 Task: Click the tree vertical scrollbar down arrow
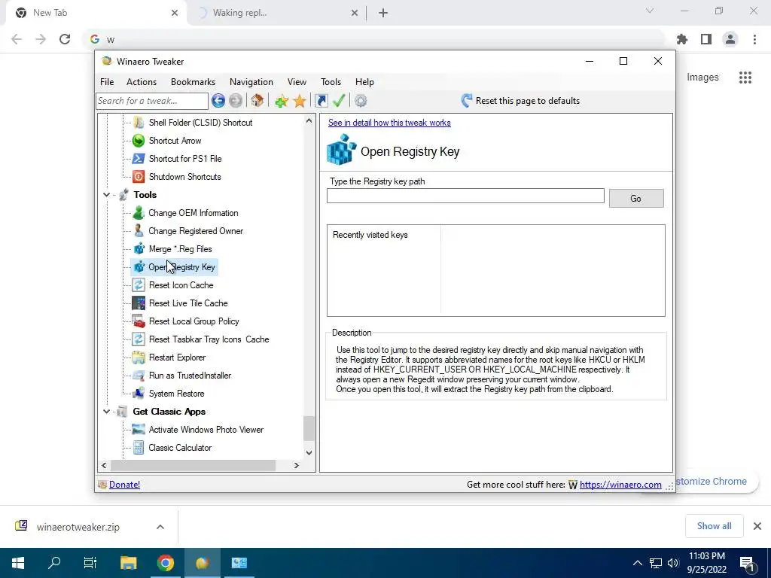point(309,452)
